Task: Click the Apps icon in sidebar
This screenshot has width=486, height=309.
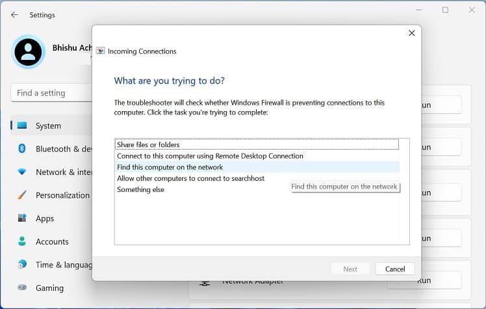Action: (x=22, y=218)
